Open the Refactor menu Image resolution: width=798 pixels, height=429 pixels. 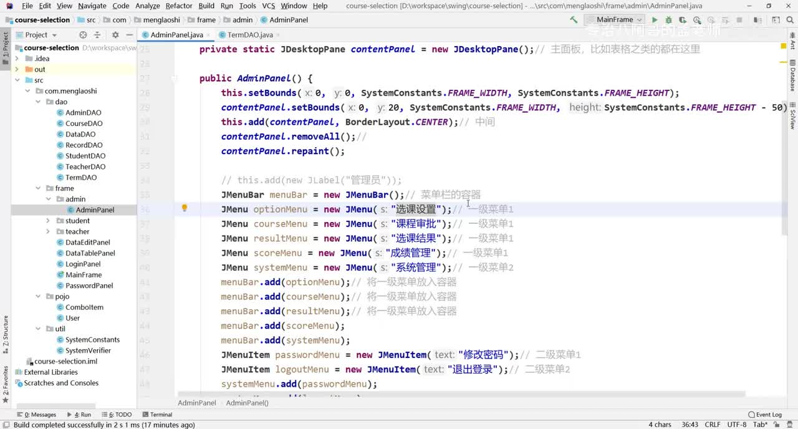(179, 6)
